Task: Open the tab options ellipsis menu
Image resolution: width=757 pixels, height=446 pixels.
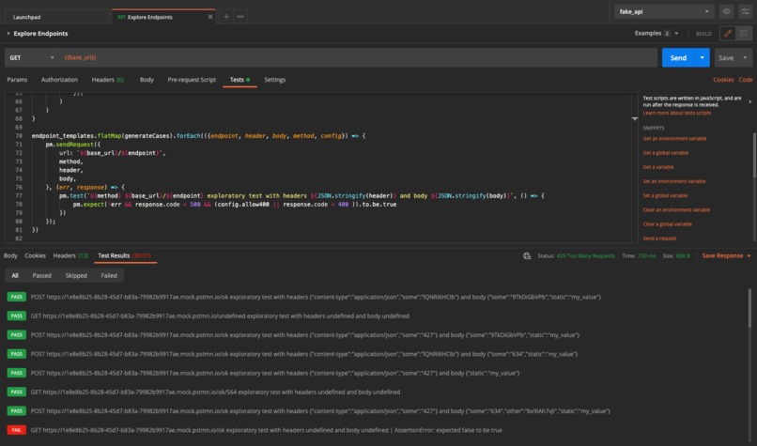Action: click(240, 17)
